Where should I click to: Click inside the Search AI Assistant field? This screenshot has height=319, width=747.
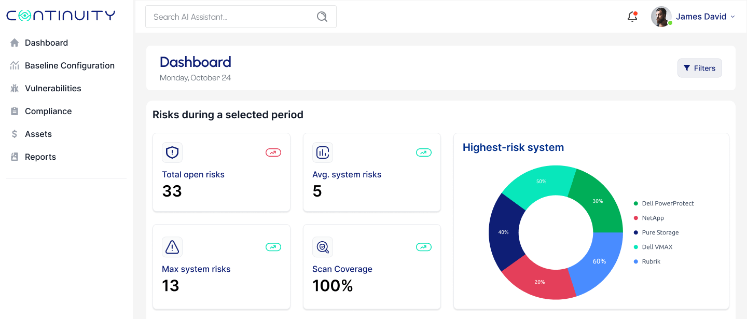(x=228, y=16)
